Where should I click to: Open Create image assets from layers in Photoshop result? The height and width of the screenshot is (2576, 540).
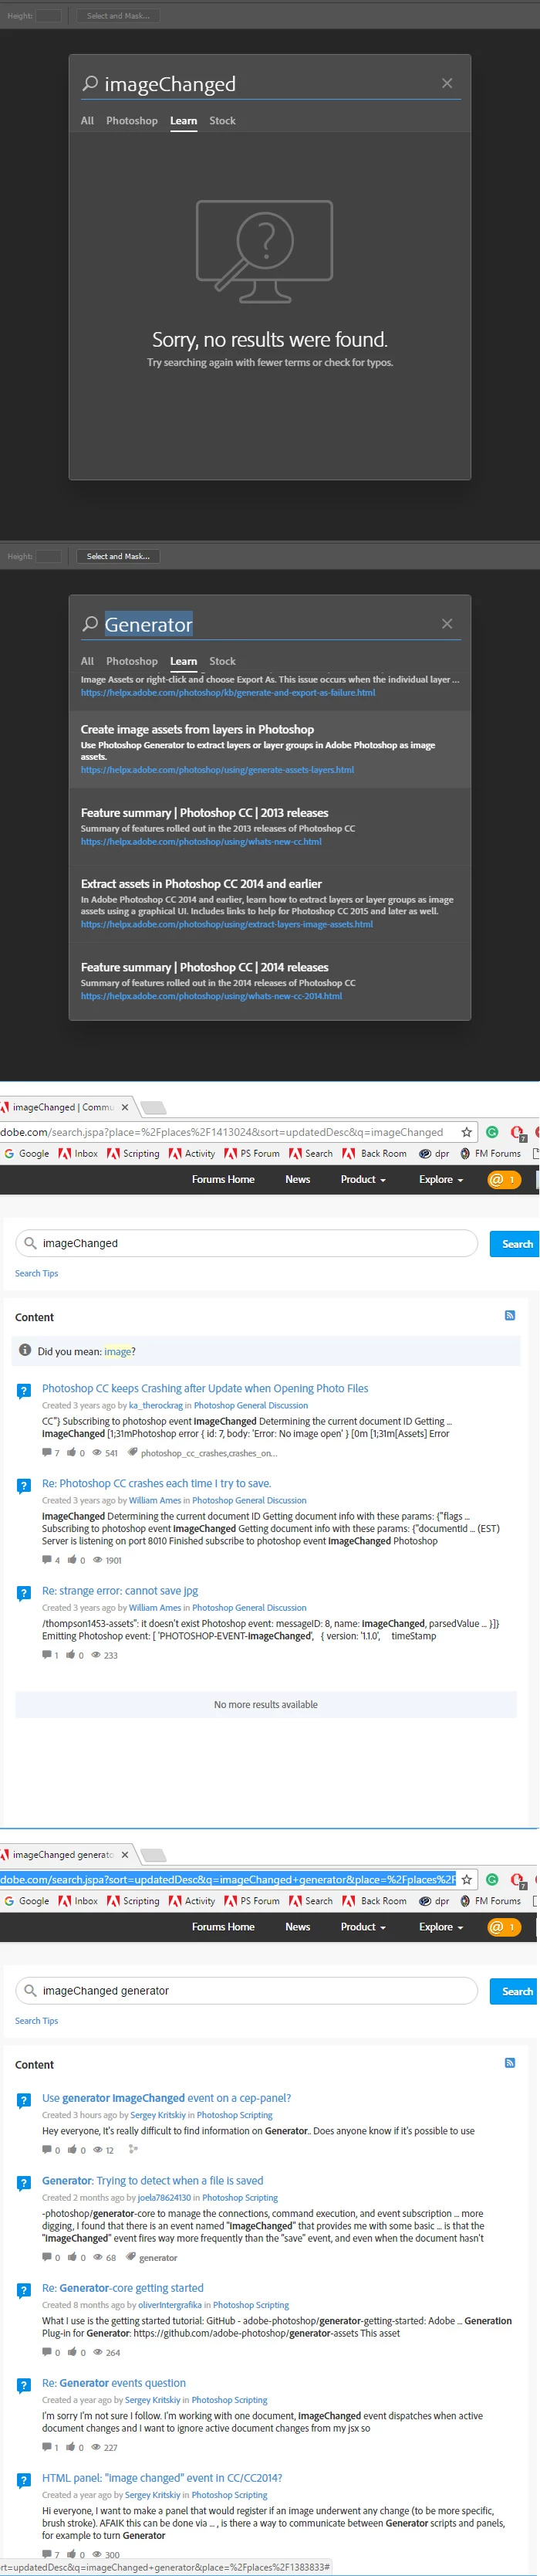click(x=197, y=730)
